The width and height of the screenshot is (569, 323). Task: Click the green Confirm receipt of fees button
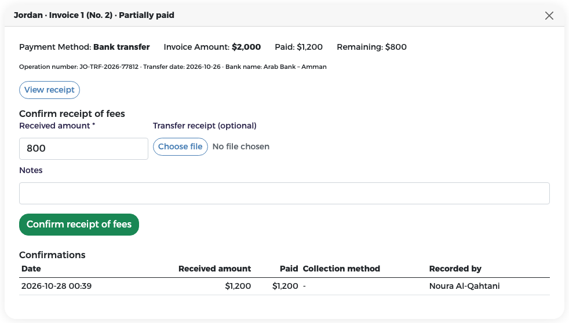click(79, 225)
